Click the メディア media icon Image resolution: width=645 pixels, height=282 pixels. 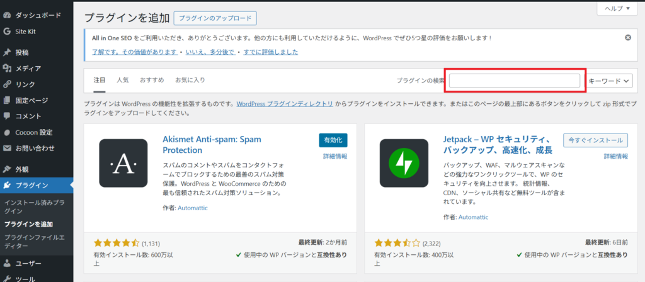6,69
